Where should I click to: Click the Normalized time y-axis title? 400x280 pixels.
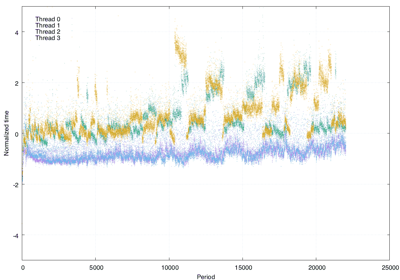pos(6,133)
